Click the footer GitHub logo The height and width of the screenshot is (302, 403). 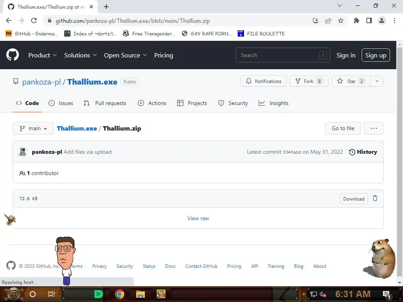[x=11, y=265]
